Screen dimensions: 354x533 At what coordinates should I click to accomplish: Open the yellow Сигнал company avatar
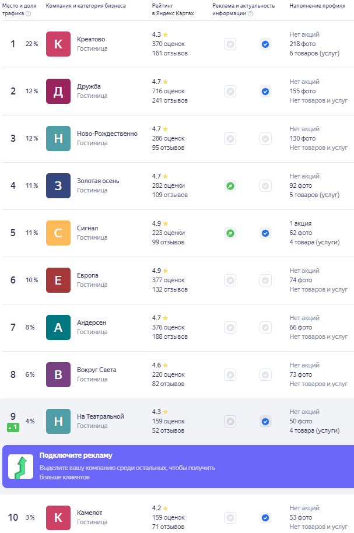[58, 233]
